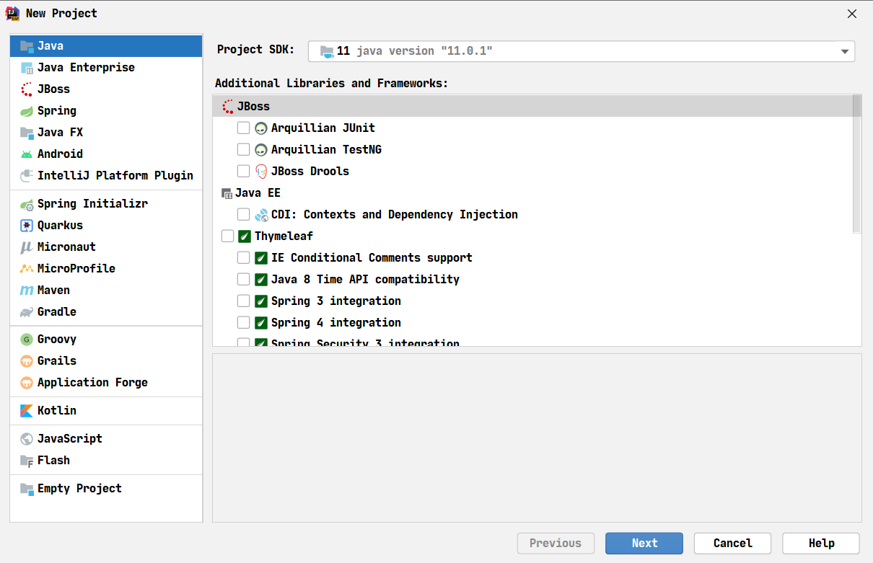Select the Spring leaf icon in sidebar

pyautogui.click(x=27, y=111)
